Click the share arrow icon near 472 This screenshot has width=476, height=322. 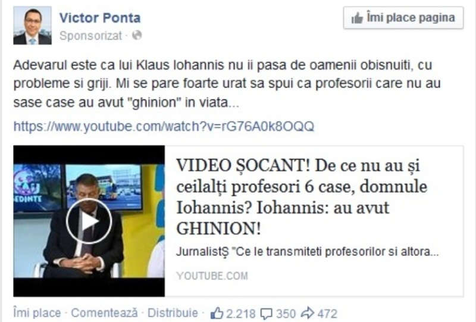pyautogui.click(x=308, y=313)
